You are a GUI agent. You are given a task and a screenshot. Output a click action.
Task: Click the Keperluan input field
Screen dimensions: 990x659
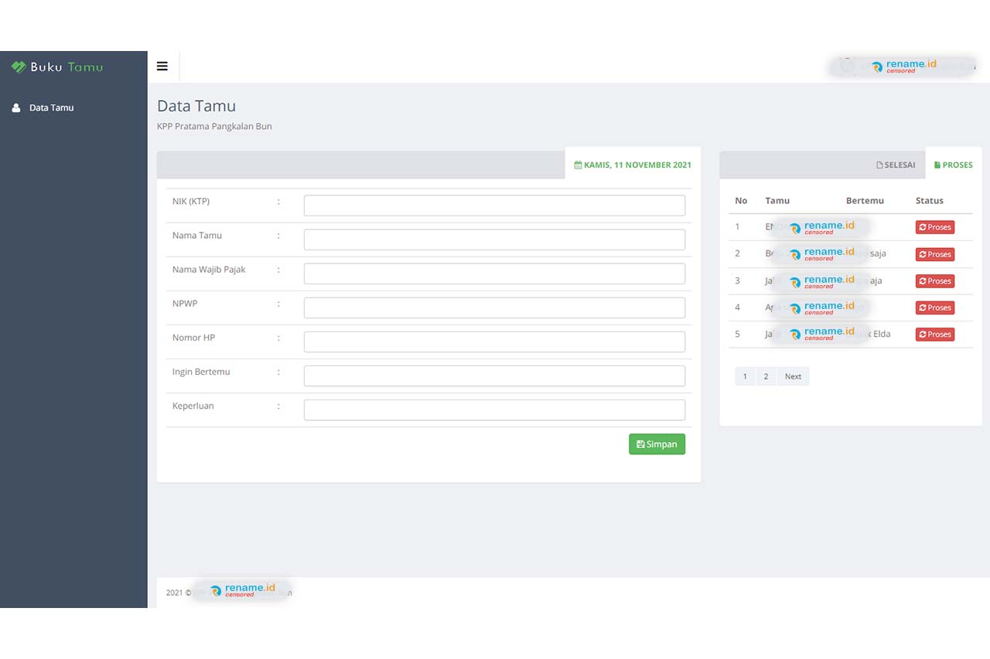[x=494, y=409]
